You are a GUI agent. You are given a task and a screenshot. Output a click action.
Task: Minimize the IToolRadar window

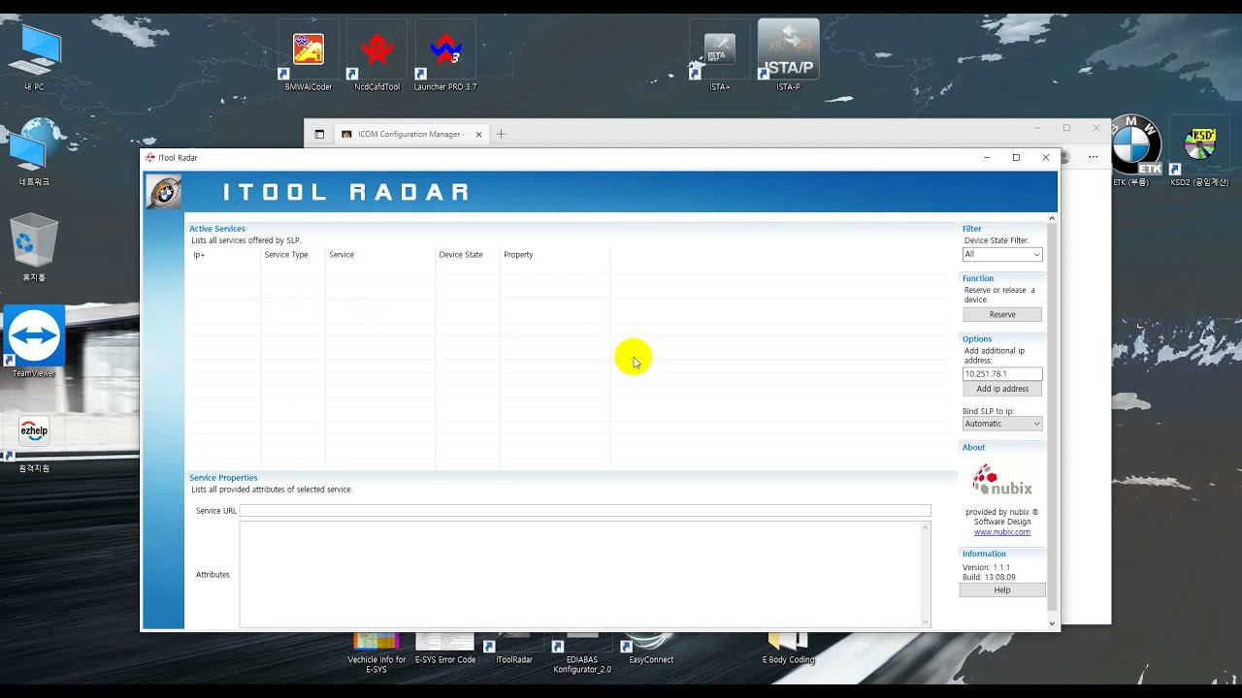click(987, 157)
